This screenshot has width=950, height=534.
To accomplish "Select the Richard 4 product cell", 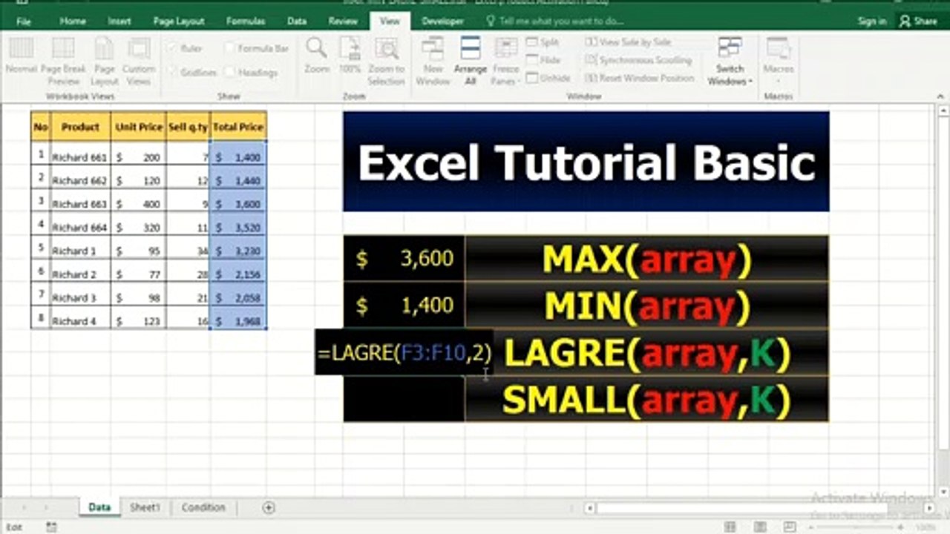I will 80,320.
